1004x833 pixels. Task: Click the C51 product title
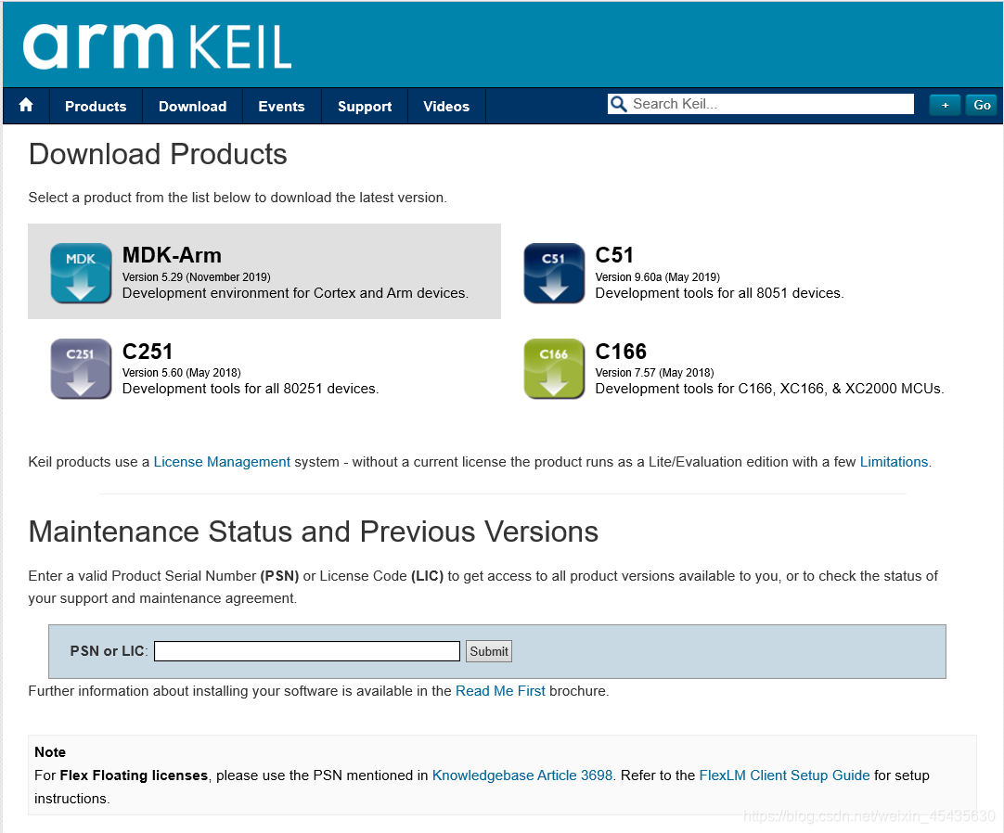click(x=614, y=255)
